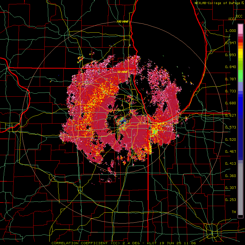Select the 0.467 legend value
The width and height of the screenshot is (245, 245).
click(231, 152)
